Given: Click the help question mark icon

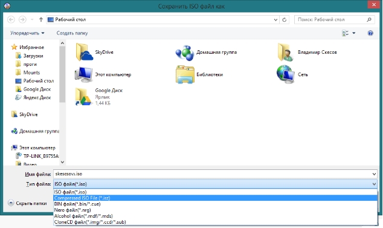Looking at the screenshot, I should point(370,33).
